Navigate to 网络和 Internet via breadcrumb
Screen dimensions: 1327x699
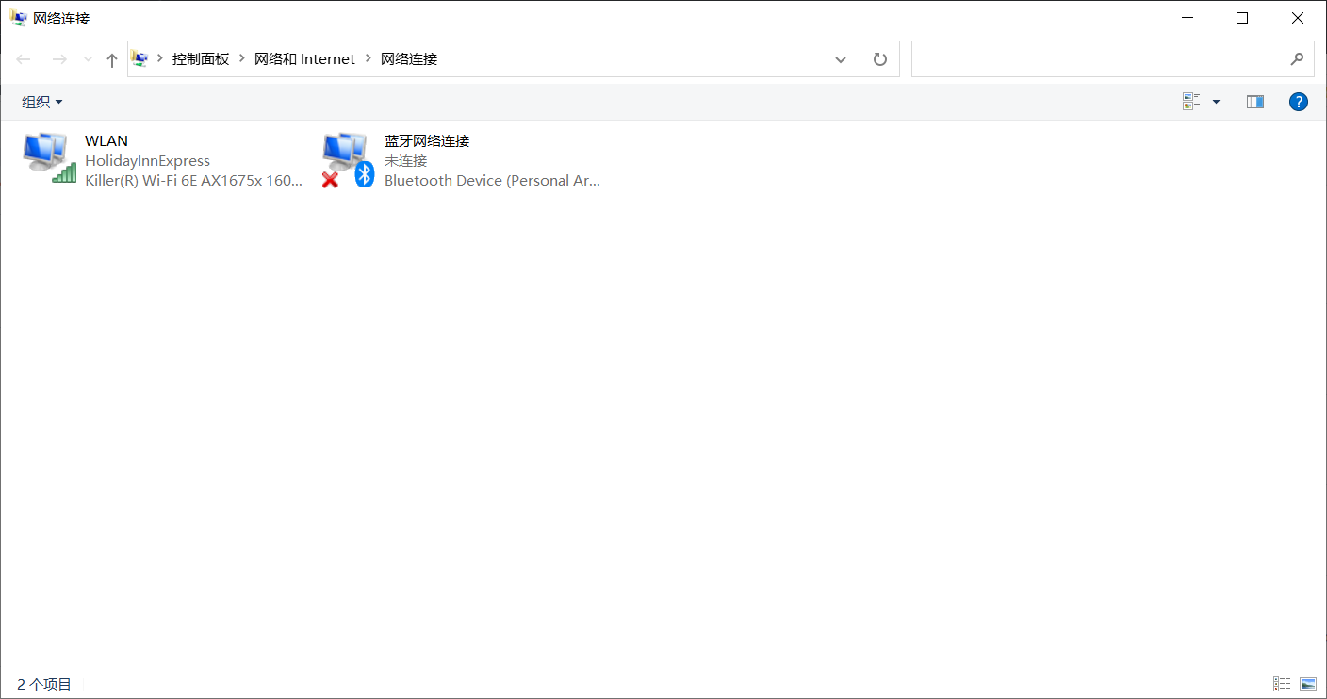pyautogui.click(x=304, y=58)
